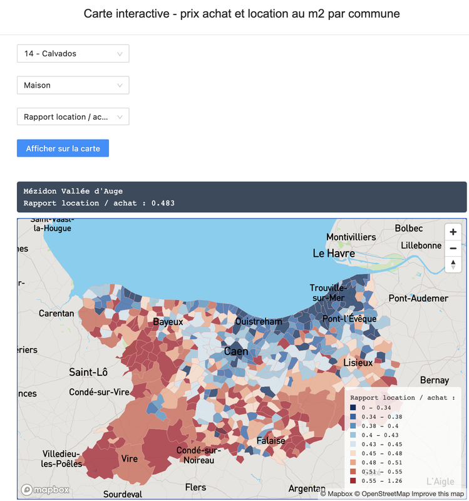The image size is (469, 501).
Task: Click the Le Havre label on the map
Action: [x=334, y=254]
